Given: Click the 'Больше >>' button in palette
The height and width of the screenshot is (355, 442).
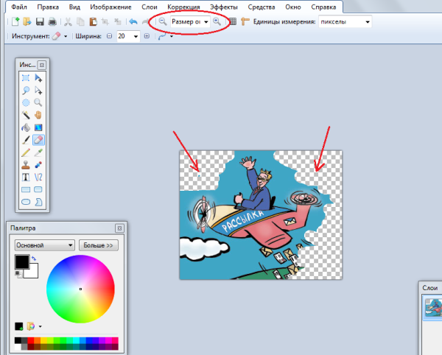Looking at the screenshot, I should point(99,245).
